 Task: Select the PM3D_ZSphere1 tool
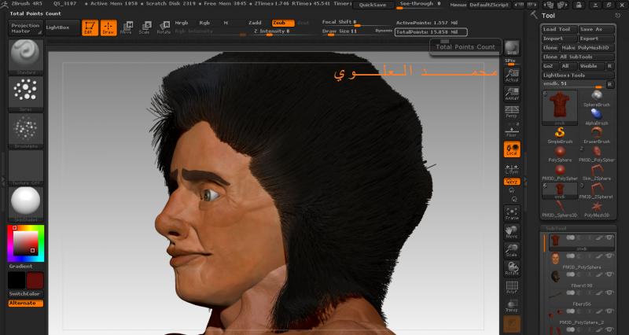pos(597,190)
